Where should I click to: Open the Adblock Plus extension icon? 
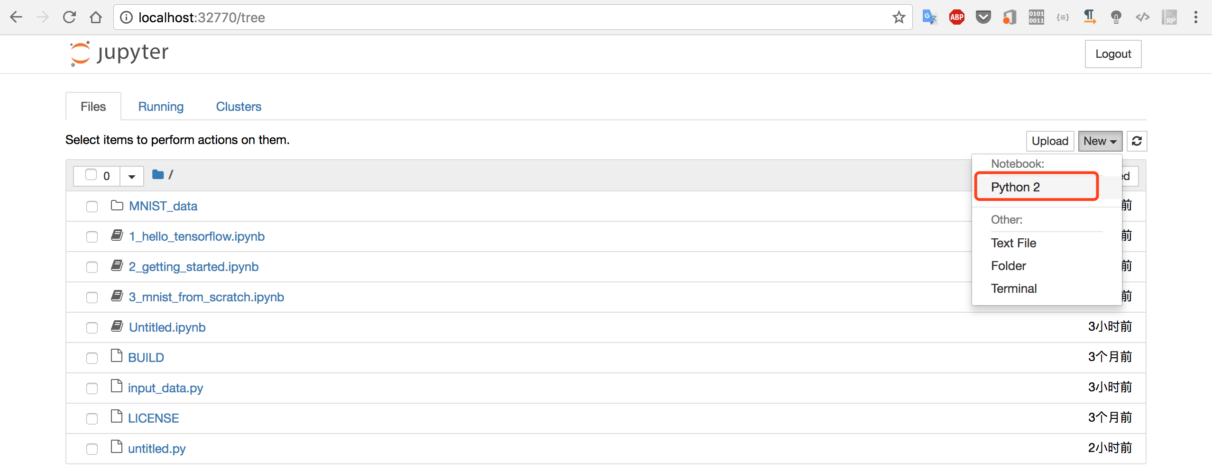point(956,18)
